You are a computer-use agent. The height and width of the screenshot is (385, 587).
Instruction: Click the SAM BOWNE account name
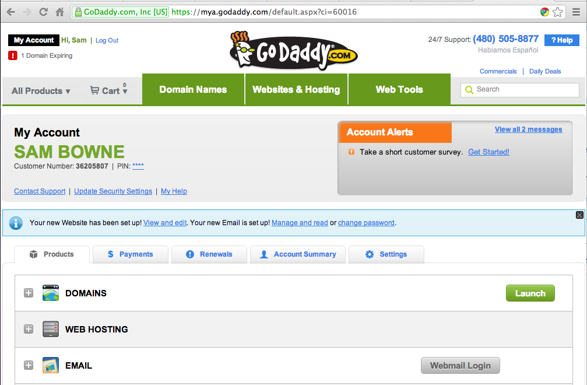(69, 152)
